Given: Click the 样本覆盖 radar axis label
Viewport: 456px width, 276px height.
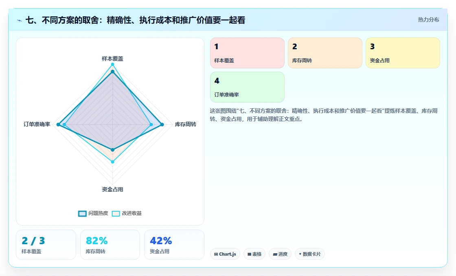Looking at the screenshot, I should 112,59.
